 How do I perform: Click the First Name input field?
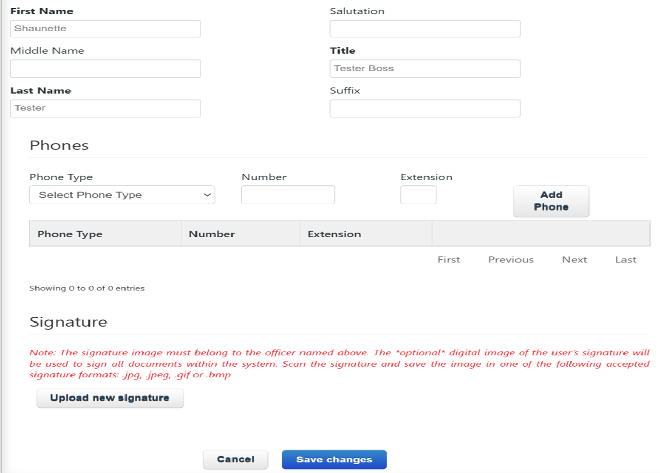[x=105, y=29]
